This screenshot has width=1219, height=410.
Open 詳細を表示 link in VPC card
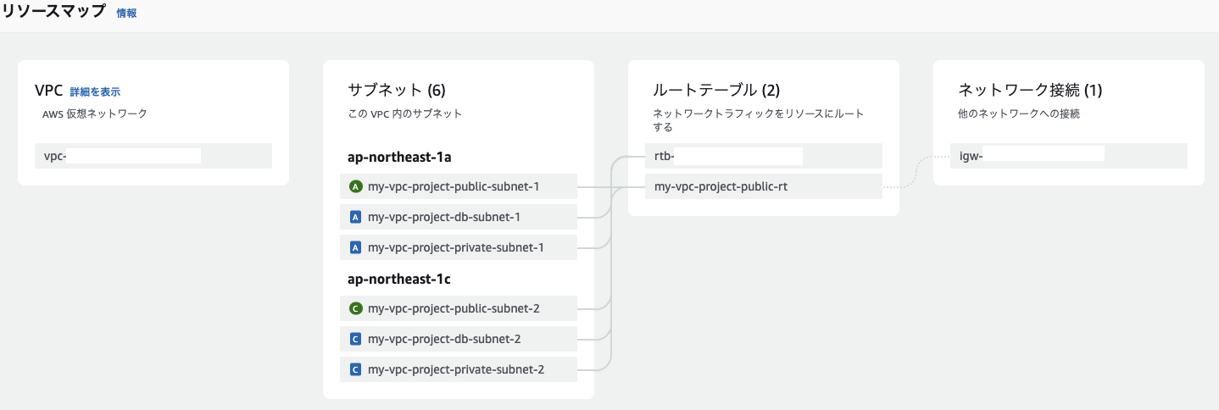pyautogui.click(x=95, y=91)
